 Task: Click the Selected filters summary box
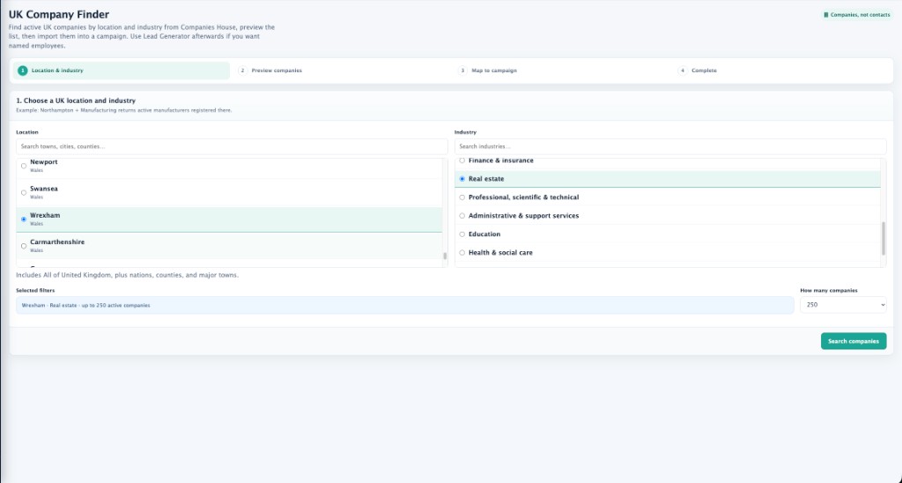[x=405, y=305]
